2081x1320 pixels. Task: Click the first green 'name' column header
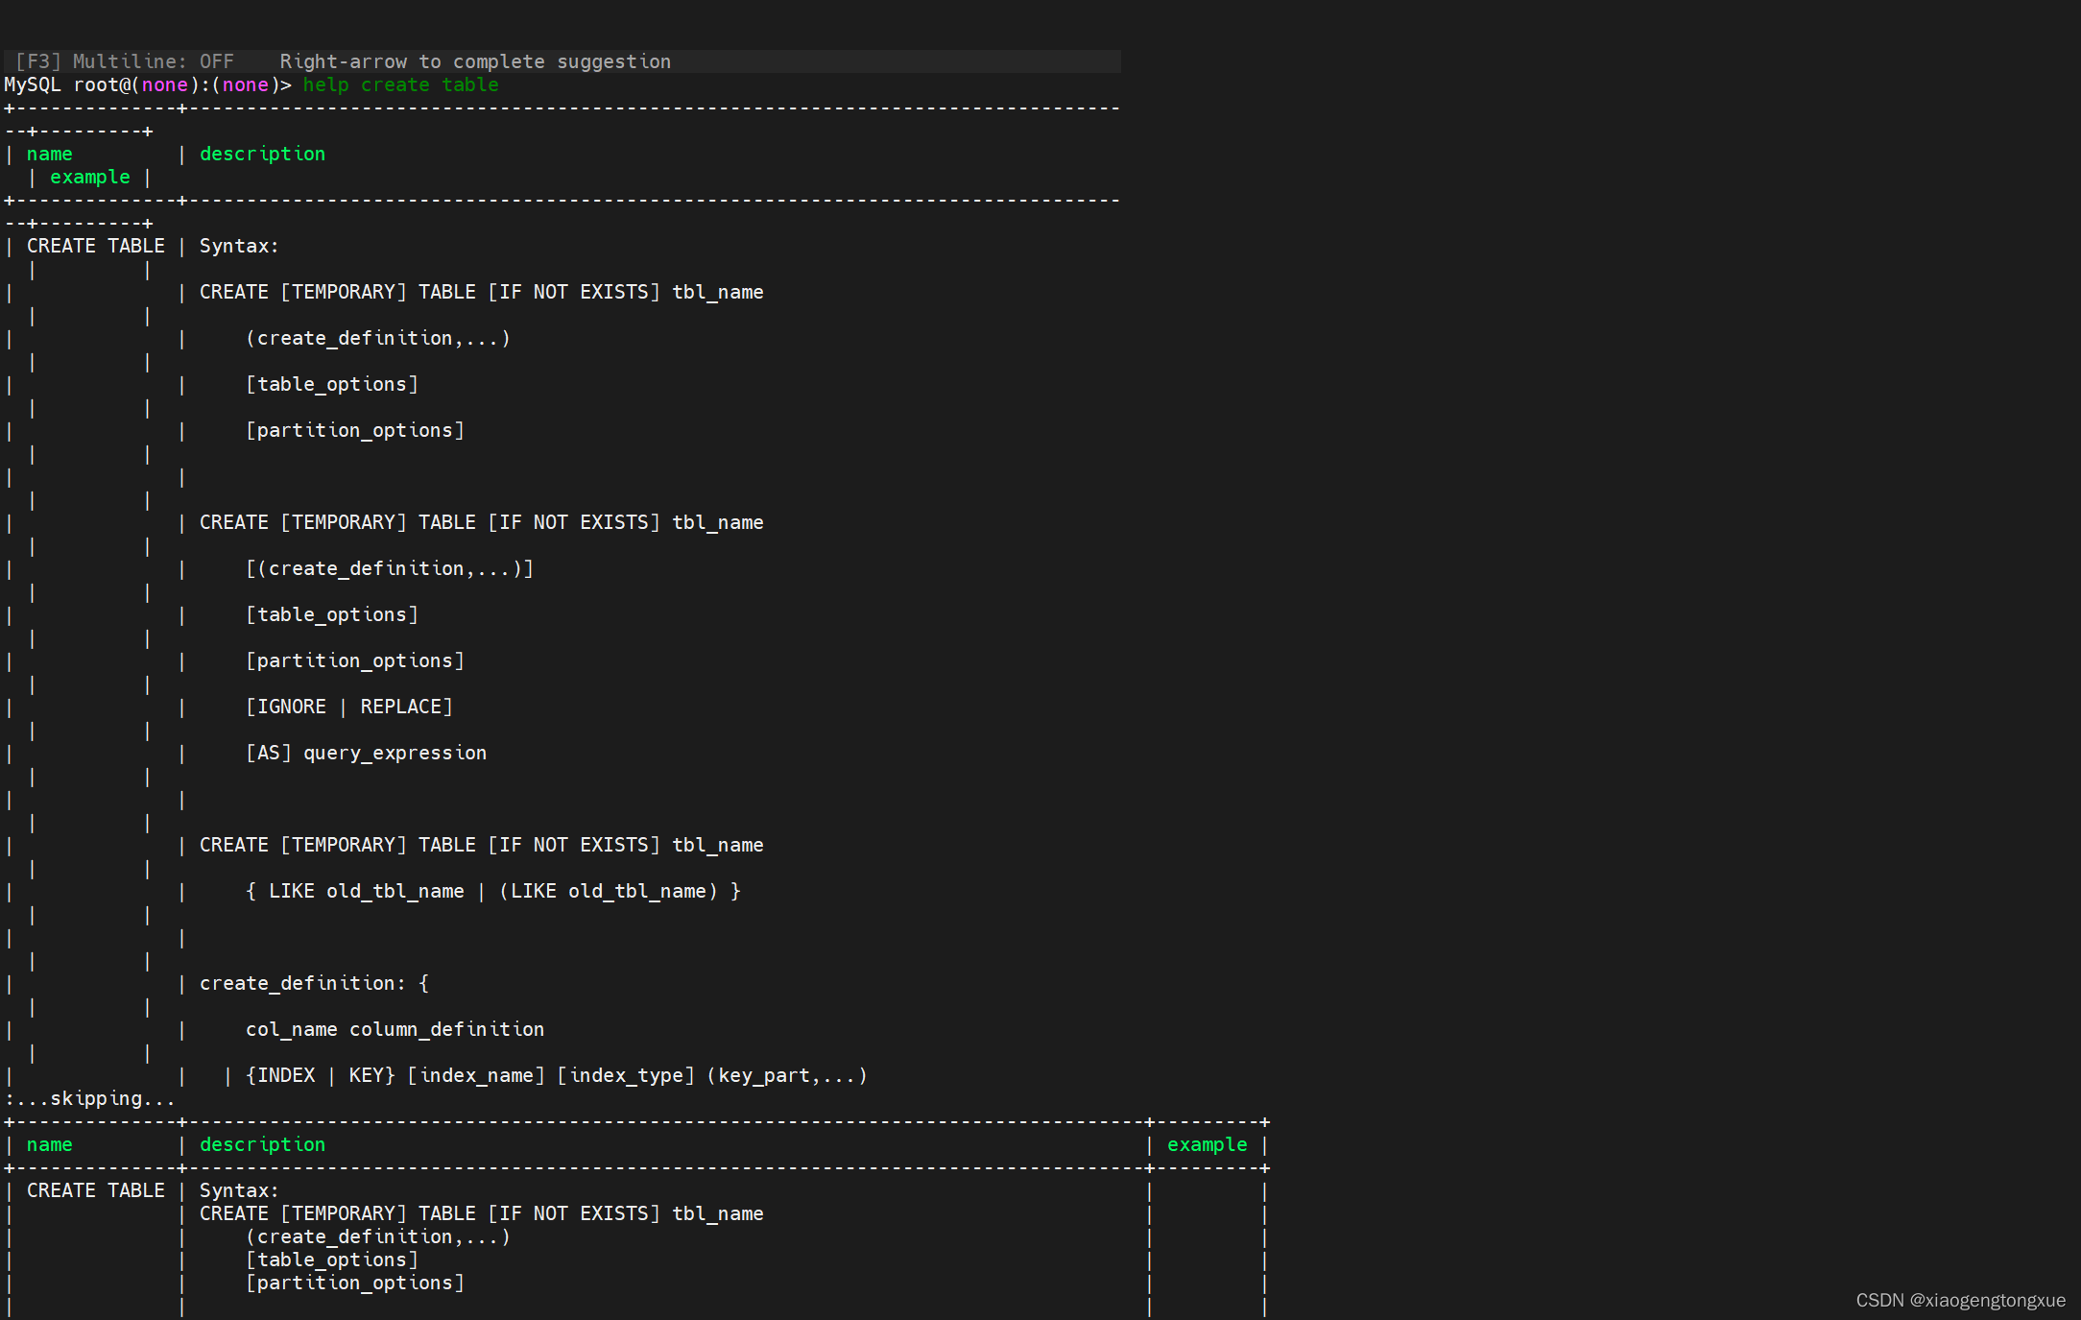49,154
